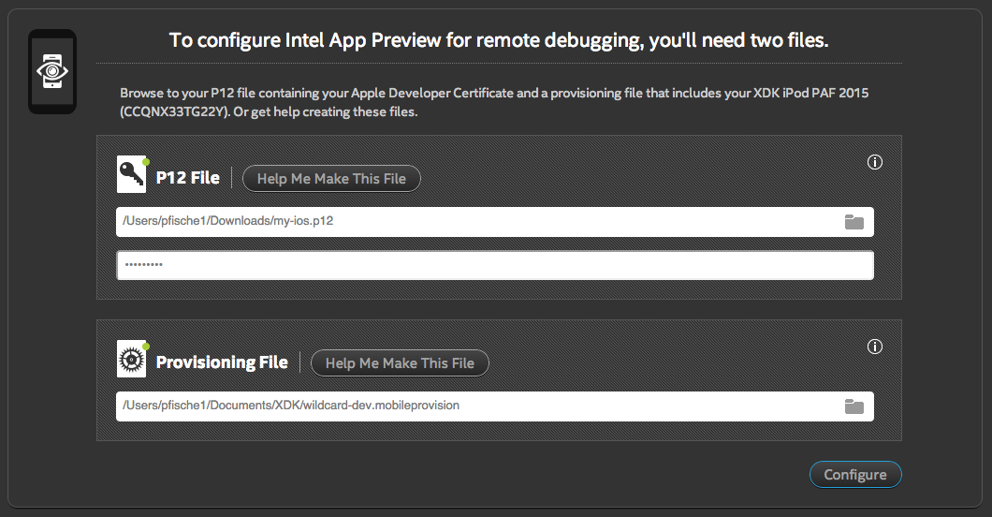Click the Provisioning File gear document icon

coord(130,360)
